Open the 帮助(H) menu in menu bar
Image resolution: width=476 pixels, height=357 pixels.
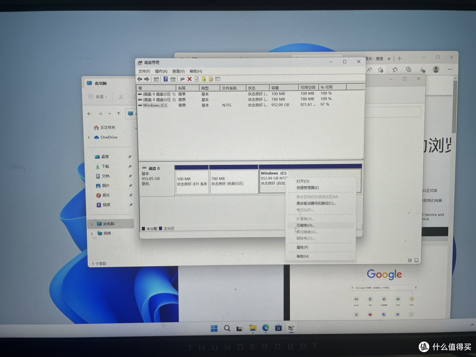[x=196, y=71]
